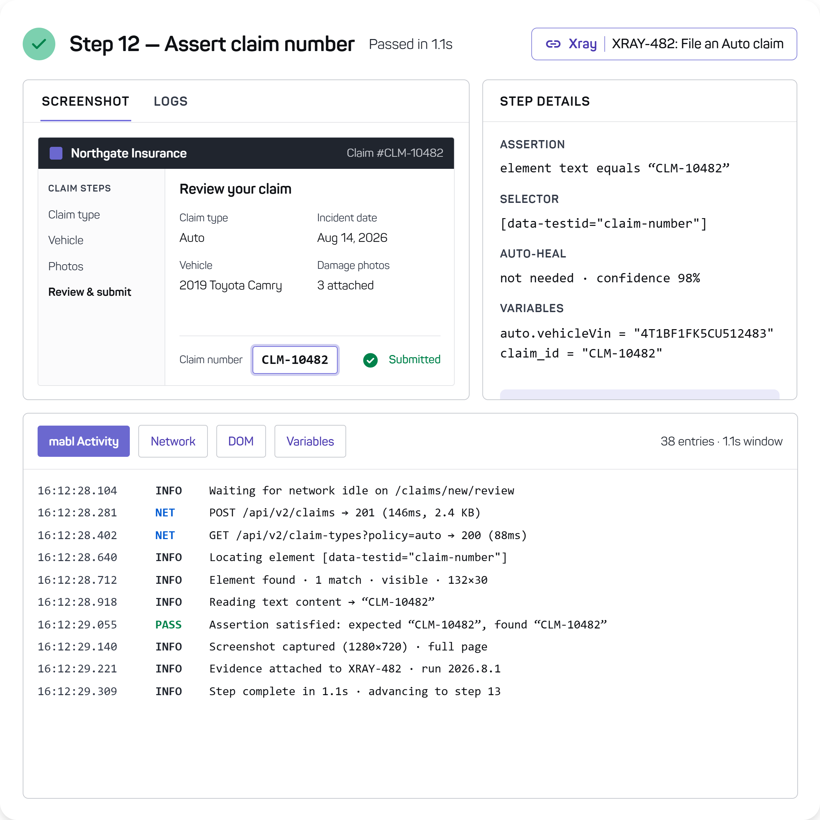This screenshot has height=820, width=820.
Task: Click the Aug 14, 2026 incident date
Action: pyautogui.click(x=352, y=238)
